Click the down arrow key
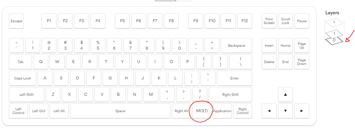The image size is (355, 129). (285, 111)
